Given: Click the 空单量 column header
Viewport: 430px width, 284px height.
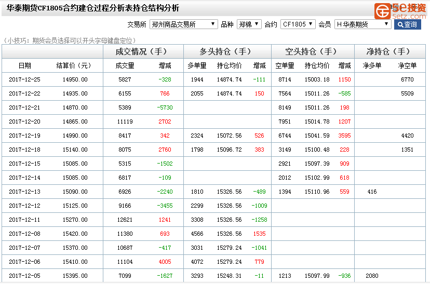Looking at the screenshot, I should [285, 65].
